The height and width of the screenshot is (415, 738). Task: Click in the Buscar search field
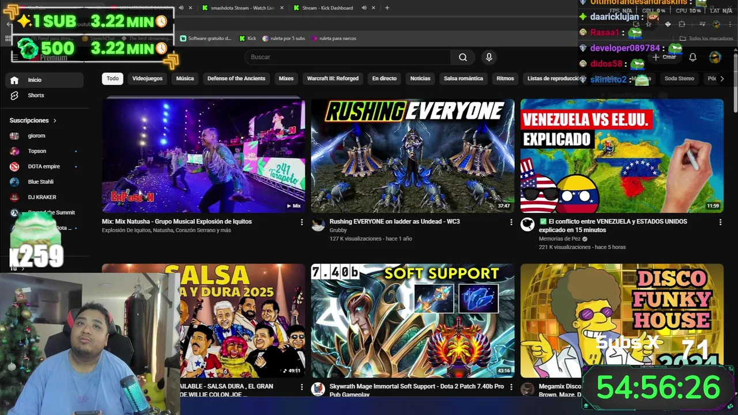(348, 57)
